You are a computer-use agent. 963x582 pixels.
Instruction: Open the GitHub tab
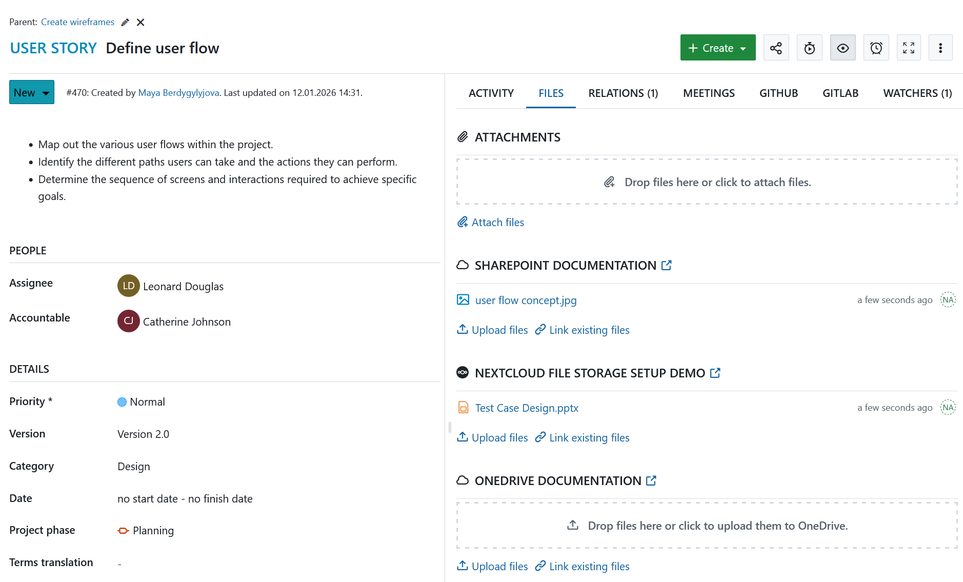[x=778, y=93]
